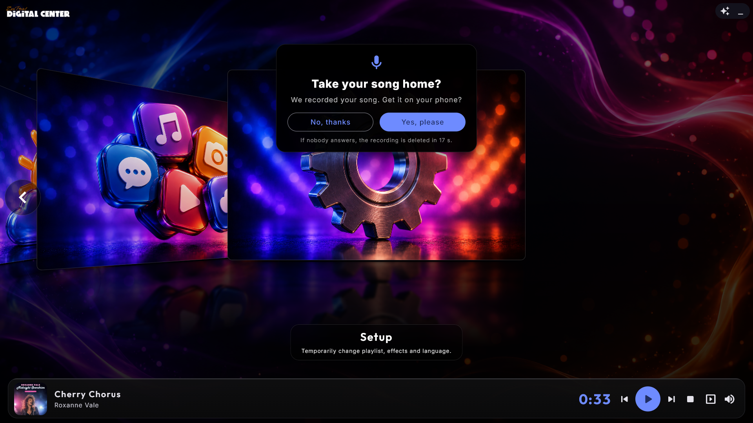Click the recording deleted countdown text
Viewport: 753px width, 423px height.
(376, 140)
